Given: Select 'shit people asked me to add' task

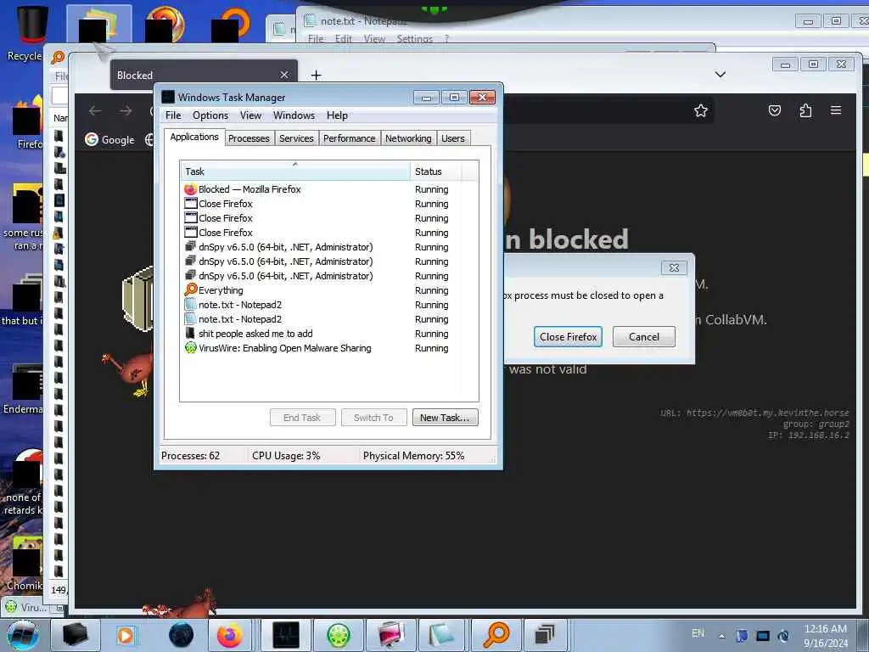Looking at the screenshot, I should click(x=328, y=333).
